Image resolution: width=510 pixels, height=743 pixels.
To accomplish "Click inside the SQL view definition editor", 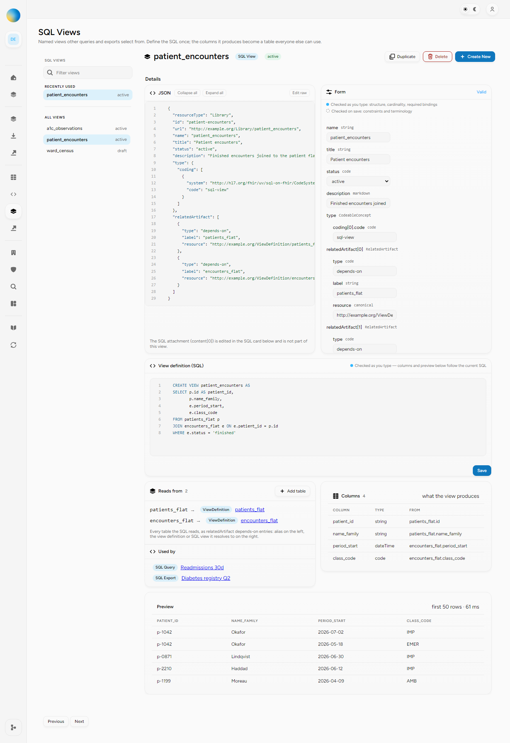I will 318,417.
